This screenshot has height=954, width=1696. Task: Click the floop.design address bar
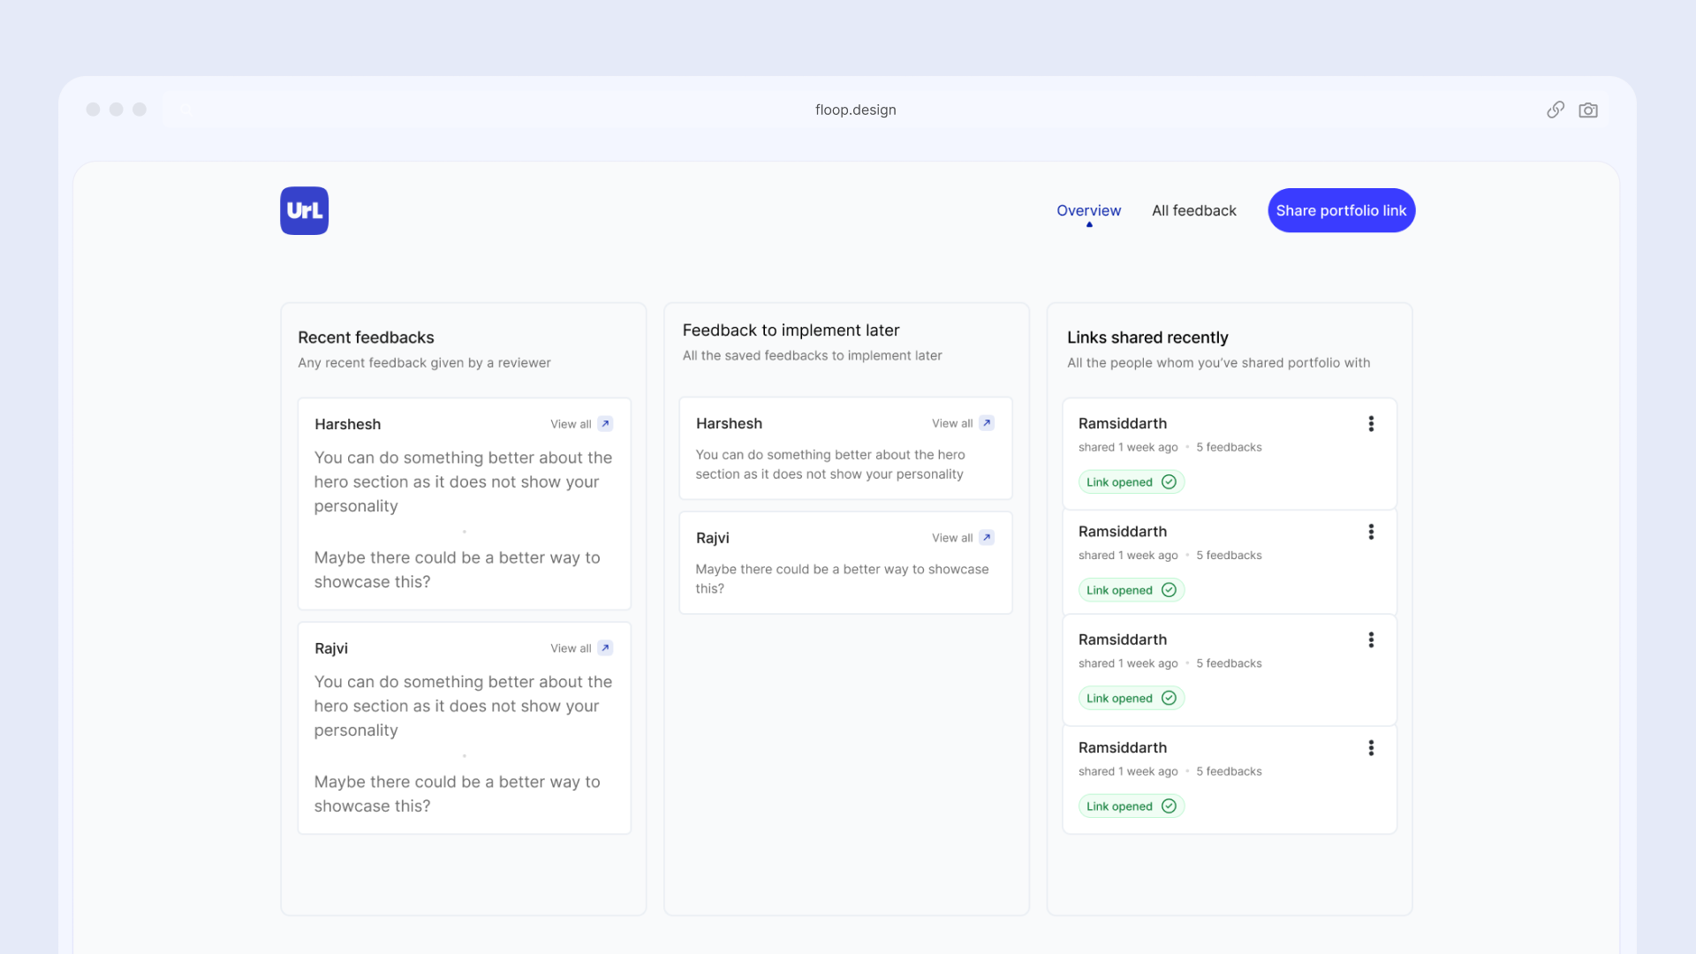click(x=855, y=110)
